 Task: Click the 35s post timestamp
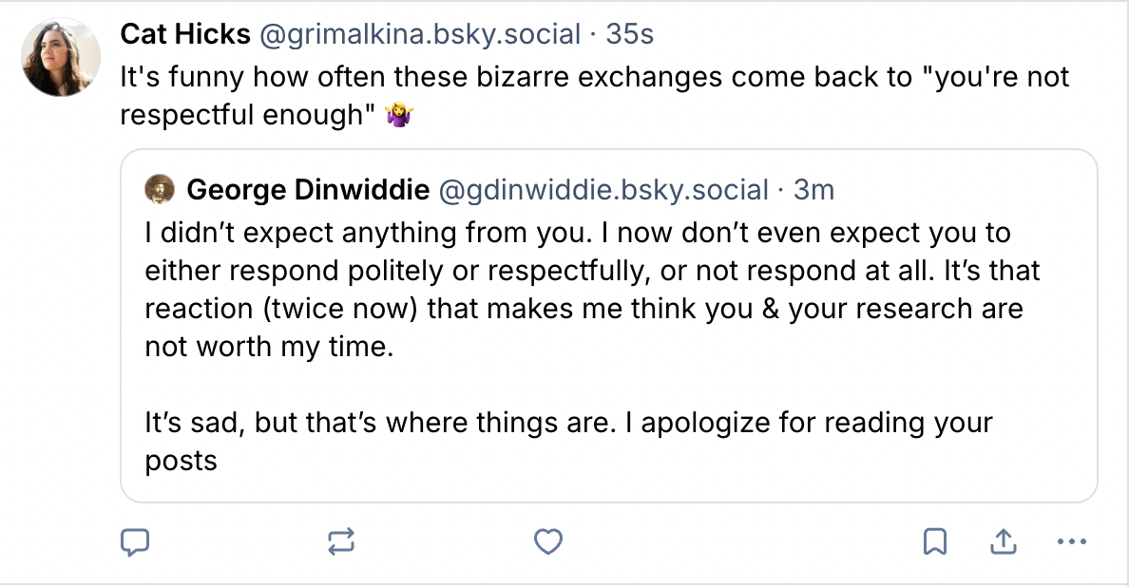pos(630,34)
